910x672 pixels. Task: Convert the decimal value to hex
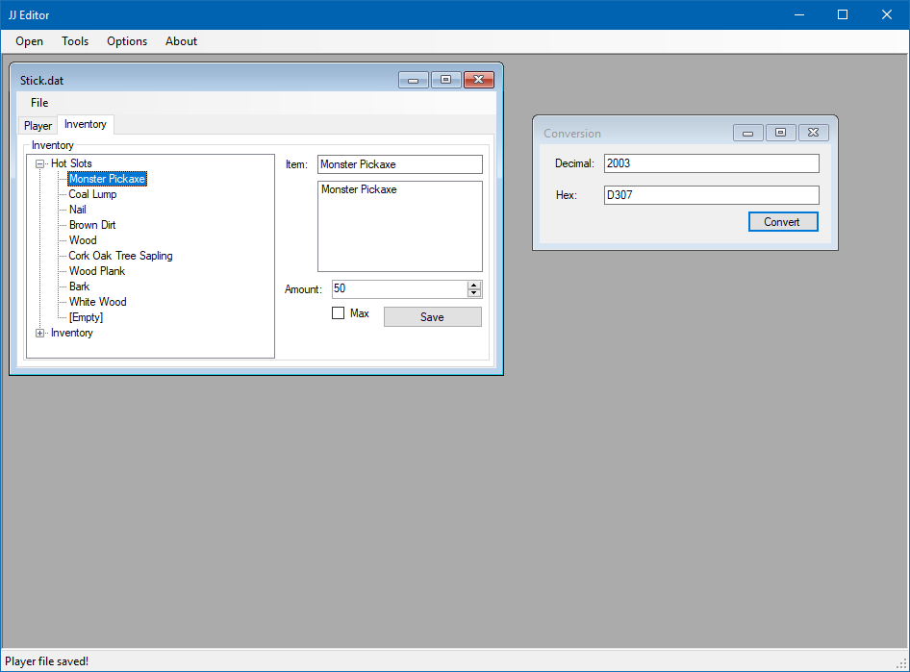(x=783, y=221)
